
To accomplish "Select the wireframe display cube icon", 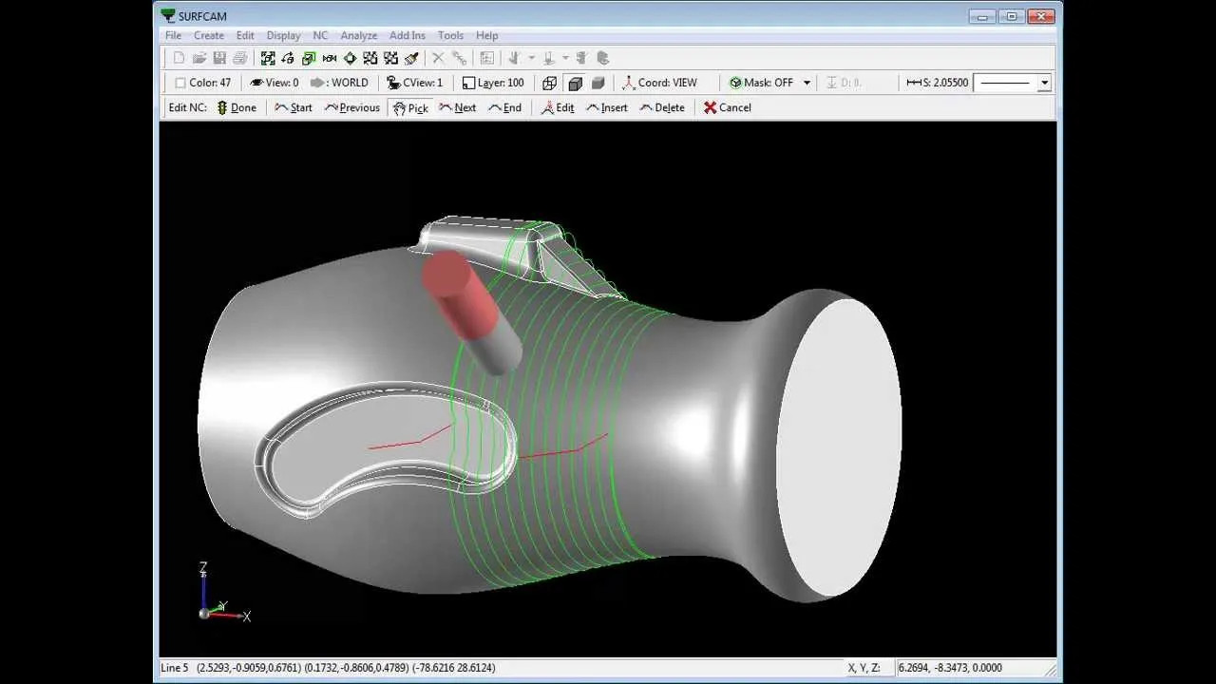I will [x=549, y=83].
